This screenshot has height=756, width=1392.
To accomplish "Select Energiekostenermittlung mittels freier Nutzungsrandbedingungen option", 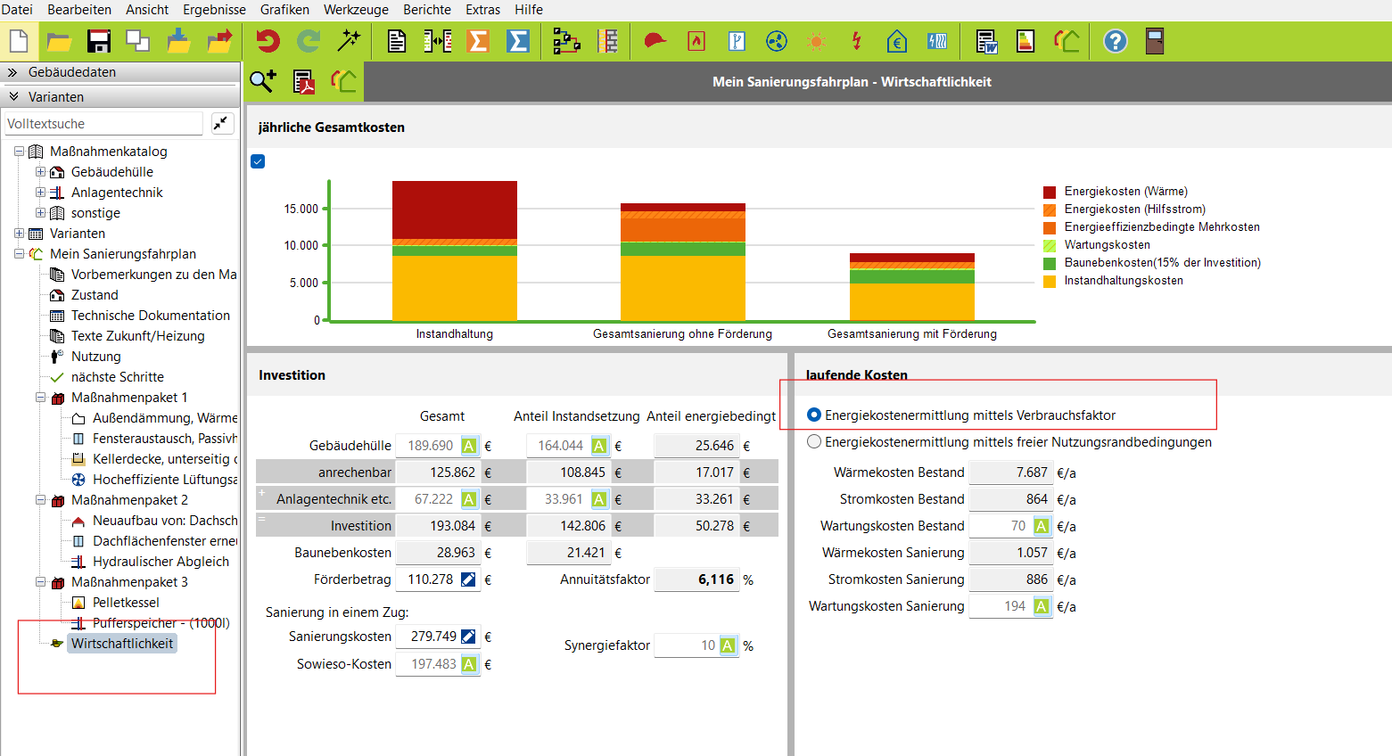I will 814,442.
